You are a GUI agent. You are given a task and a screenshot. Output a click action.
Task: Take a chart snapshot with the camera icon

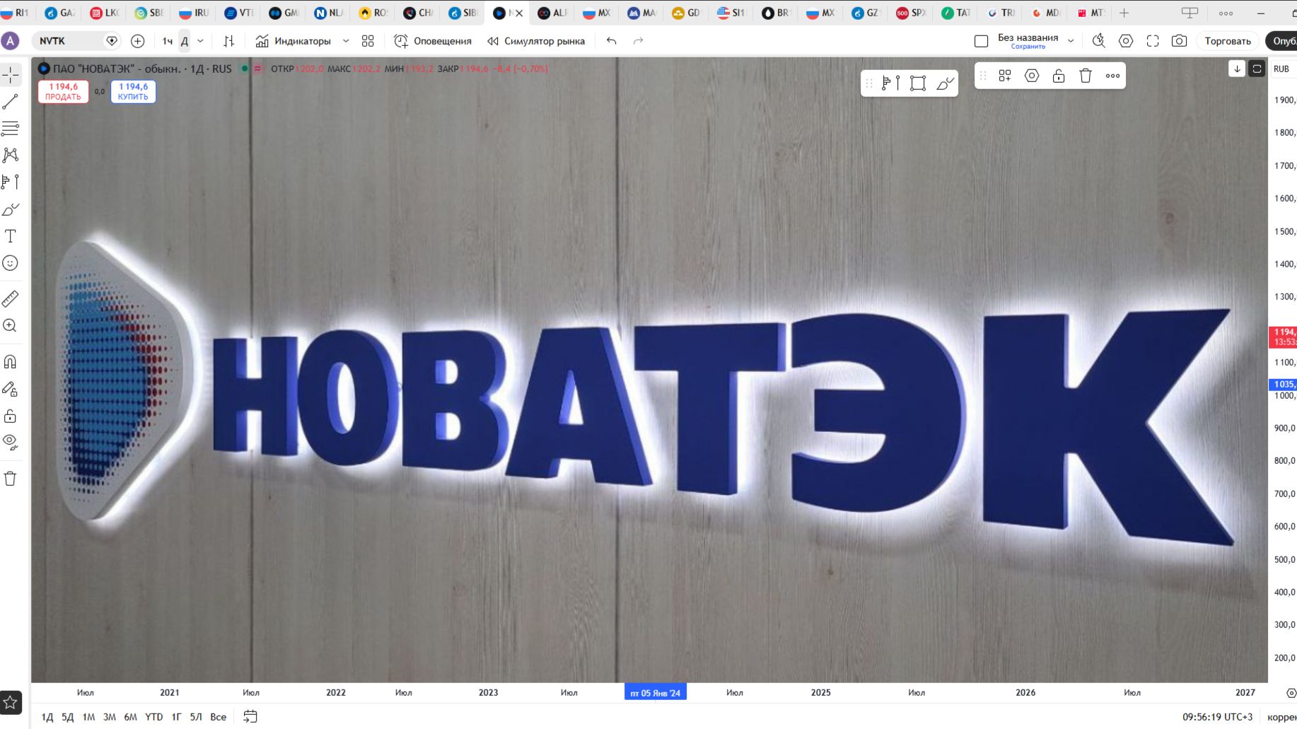(1178, 41)
